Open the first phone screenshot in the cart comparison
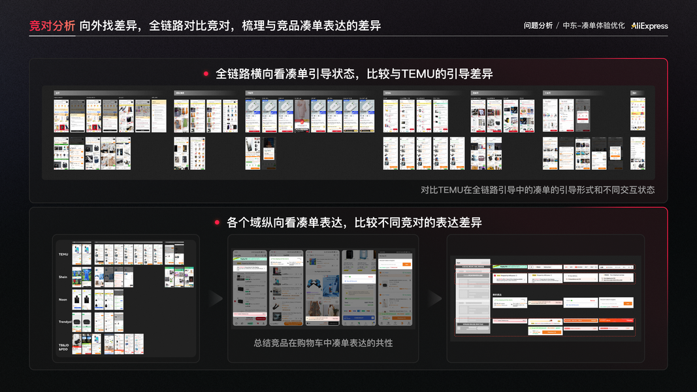The image size is (697, 392). [x=250, y=288]
